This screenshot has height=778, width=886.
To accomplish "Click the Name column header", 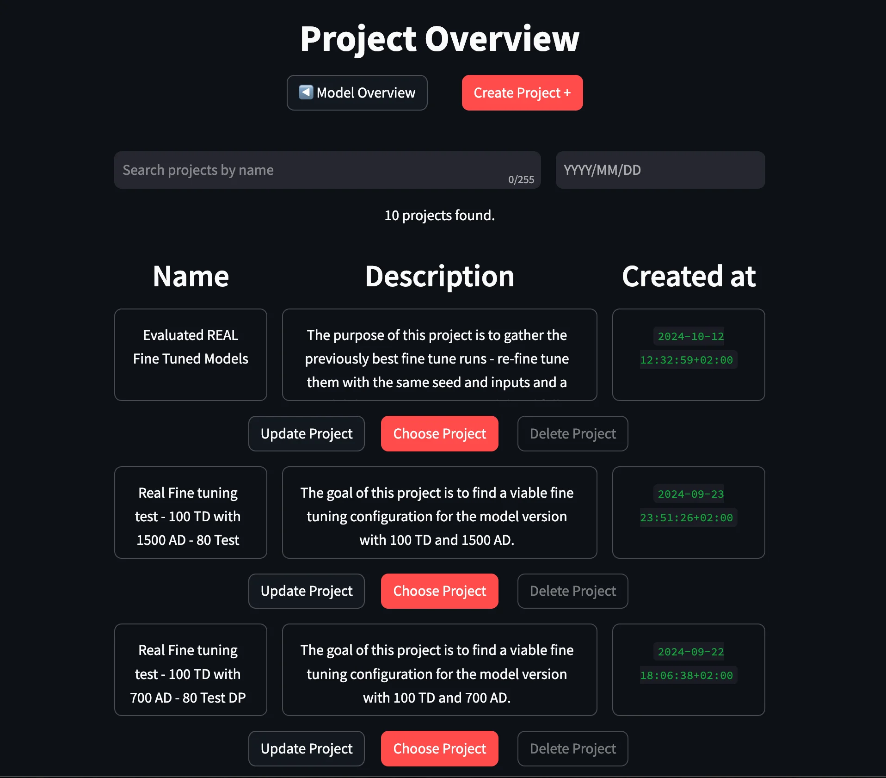I will click(x=190, y=276).
